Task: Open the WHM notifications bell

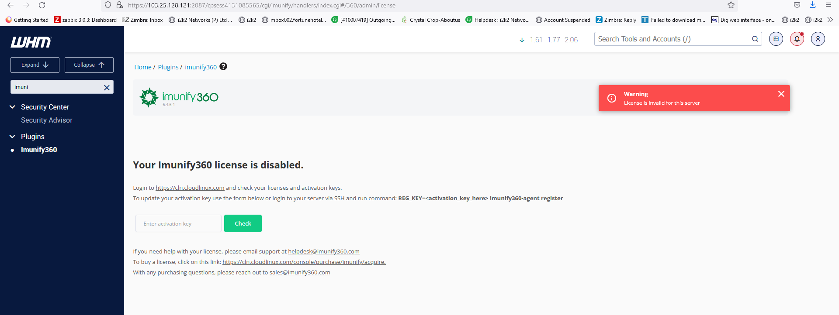Action: (797, 39)
